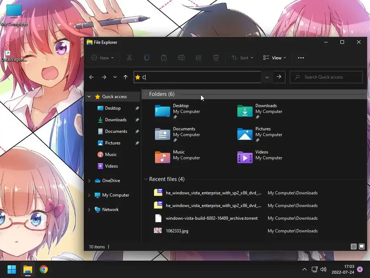
Task: Open the volume speaker tray icon
Action: (x=323, y=269)
